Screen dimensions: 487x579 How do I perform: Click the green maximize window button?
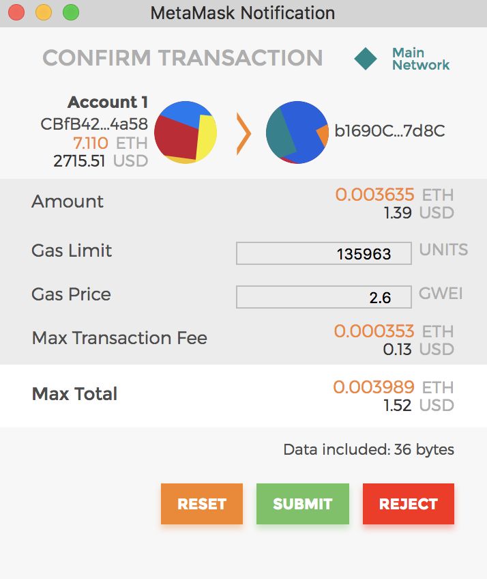tap(71, 12)
